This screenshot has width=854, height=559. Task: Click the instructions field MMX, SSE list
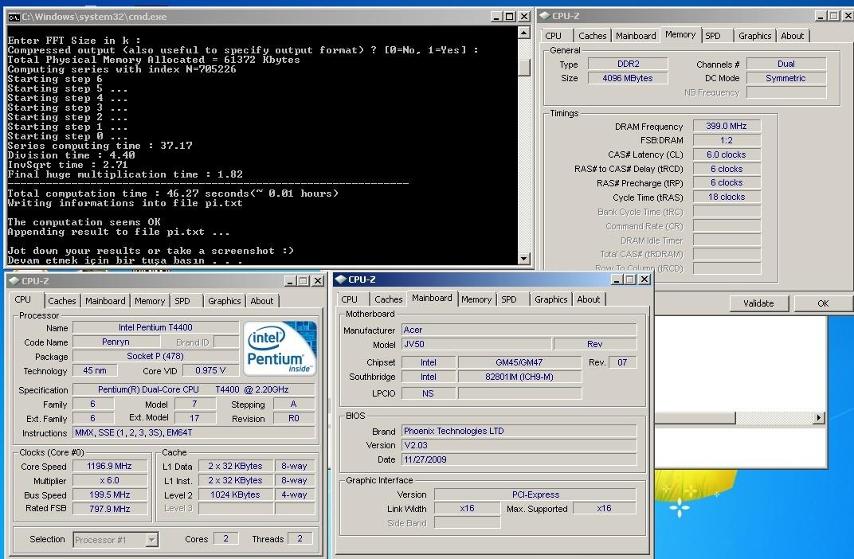tap(194, 432)
